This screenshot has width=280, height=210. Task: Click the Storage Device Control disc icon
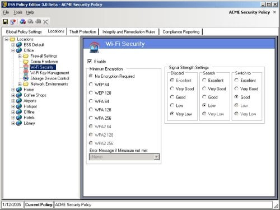[x=26, y=78]
